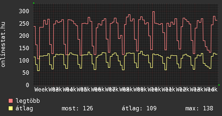Click the 'most: 126' statistic
The height and width of the screenshot is (116, 222).
(x=77, y=108)
